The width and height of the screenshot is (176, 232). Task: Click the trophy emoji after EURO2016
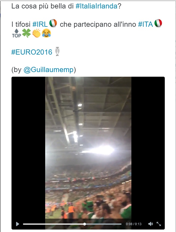[57, 51]
